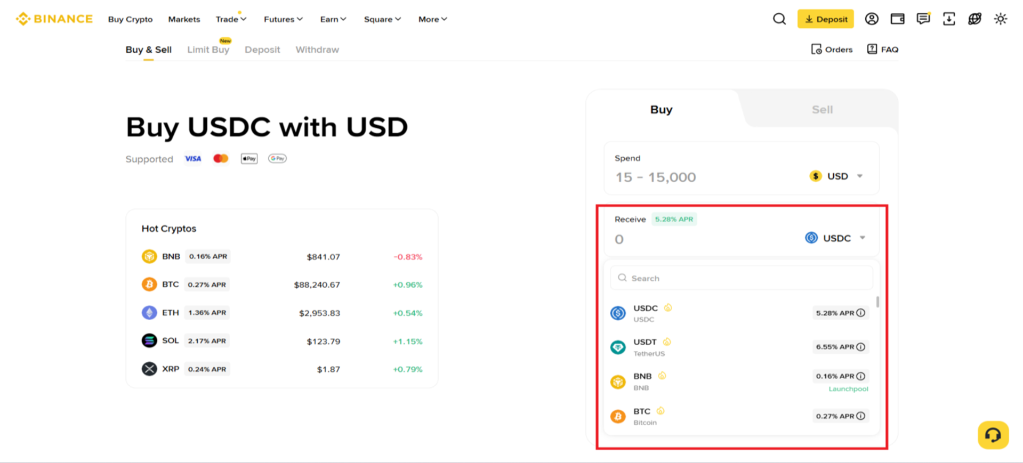This screenshot has height=463, width=1023.
Task: Click the yellow Deposit button
Action: [x=826, y=19]
